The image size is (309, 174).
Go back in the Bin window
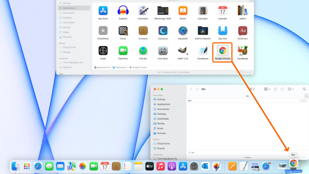pyautogui.click(x=191, y=89)
